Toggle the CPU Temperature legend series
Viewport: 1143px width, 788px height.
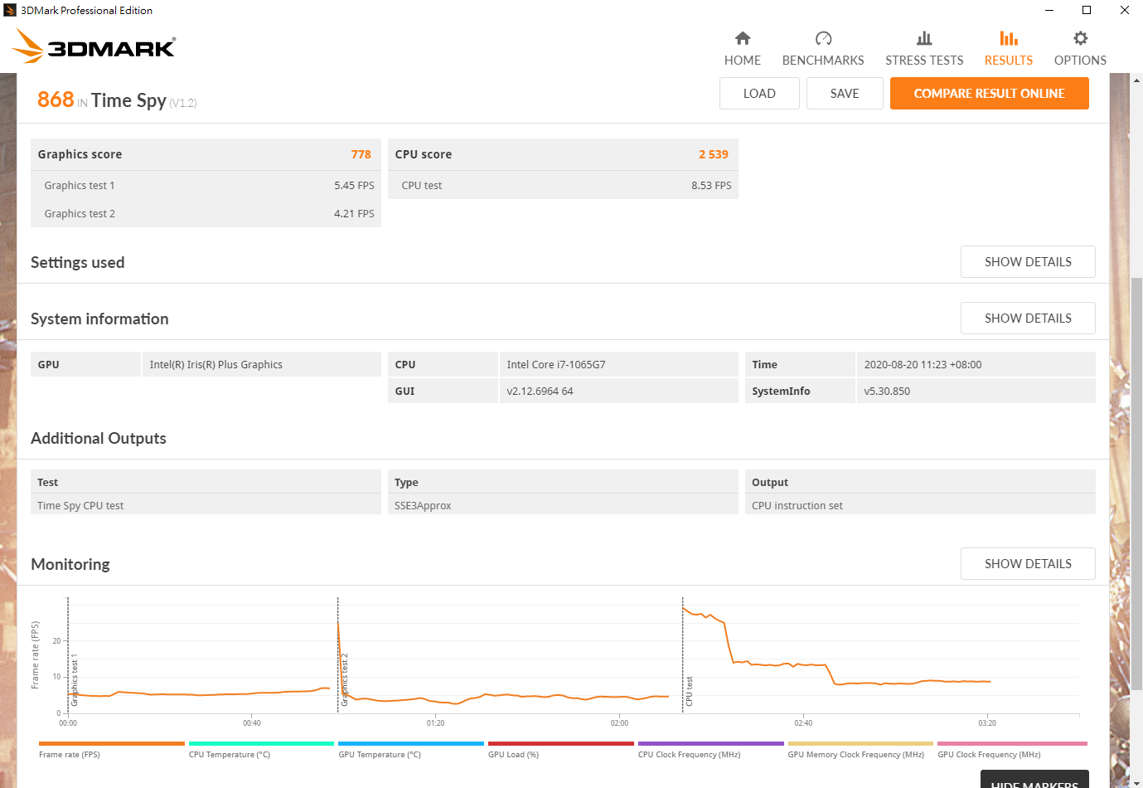[230, 754]
